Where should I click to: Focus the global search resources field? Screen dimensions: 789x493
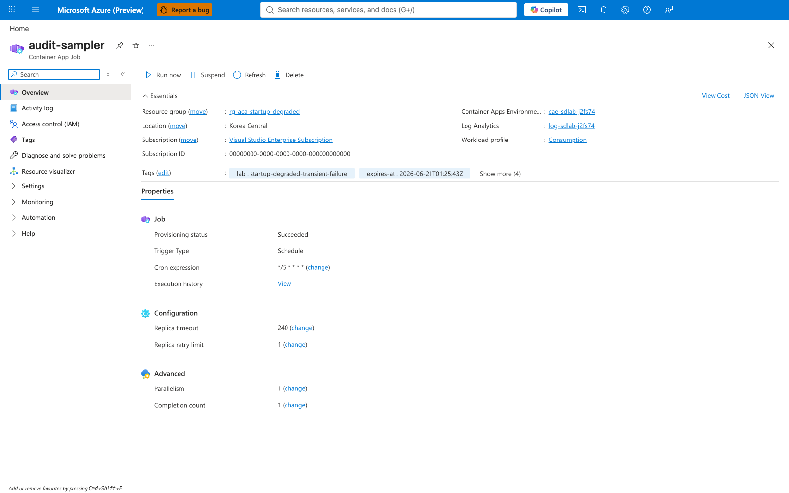tap(389, 10)
